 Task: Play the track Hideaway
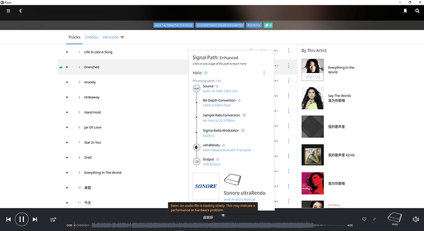pos(67,97)
